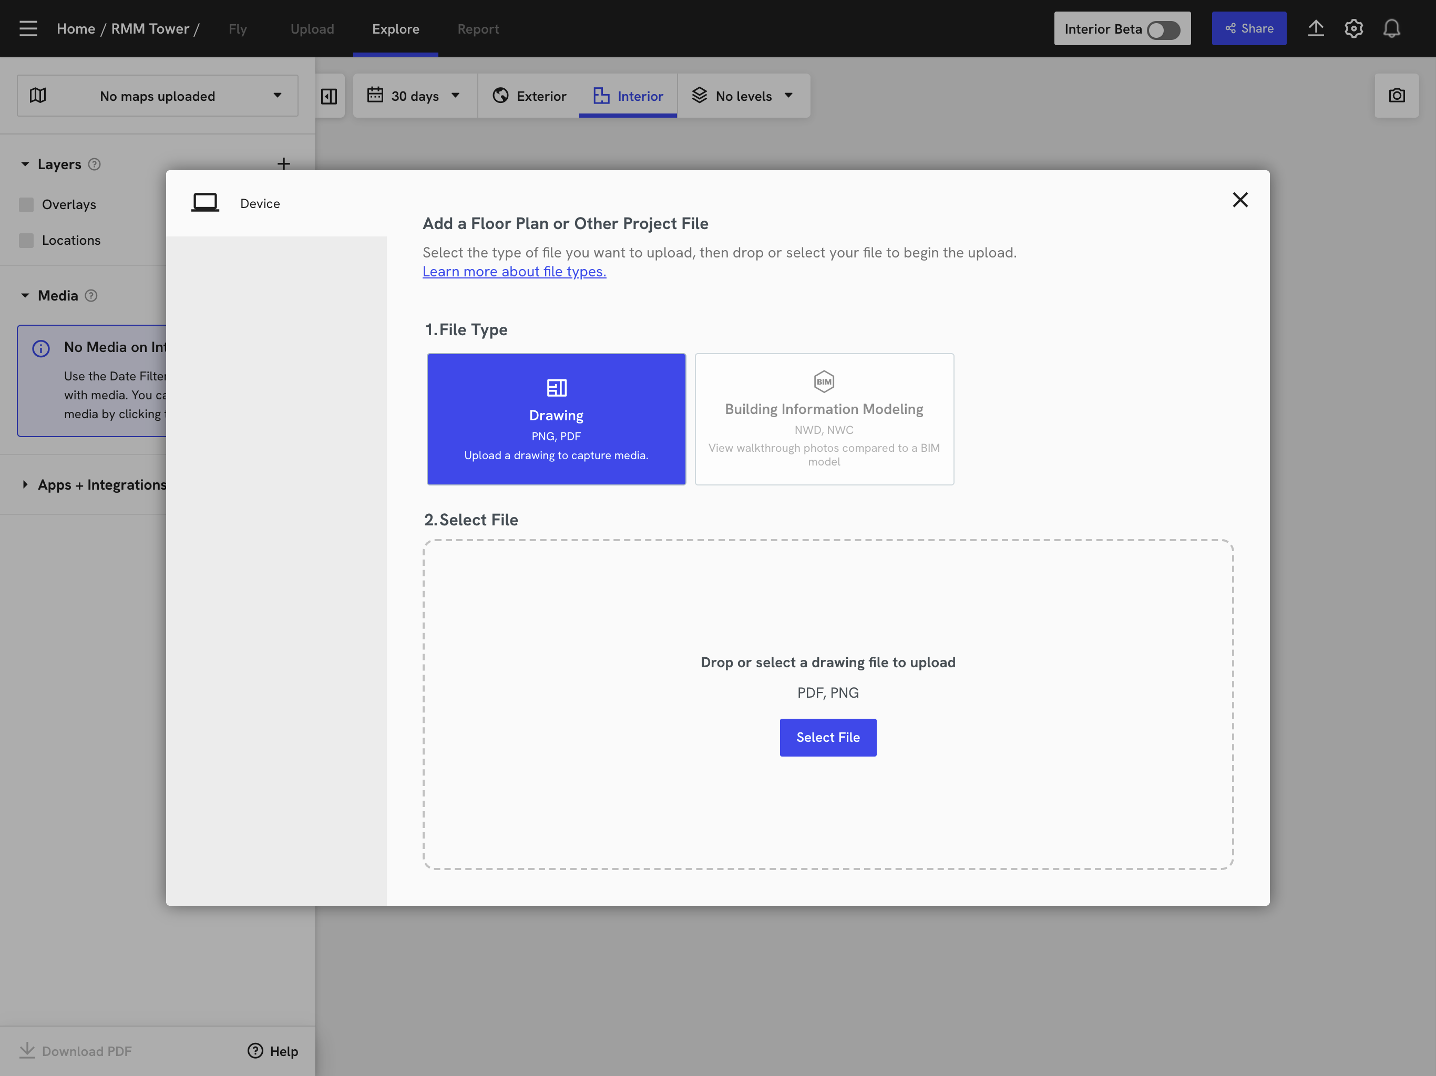Open the 30 days date filter
Image resolution: width=1436 pixels, height=1076 pixels.
pyautogui.click(x=414, y=96)
